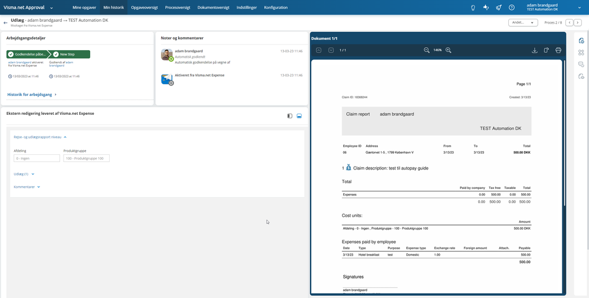
Task: Click the Produktgruppe input field
Action: [87, 158]
